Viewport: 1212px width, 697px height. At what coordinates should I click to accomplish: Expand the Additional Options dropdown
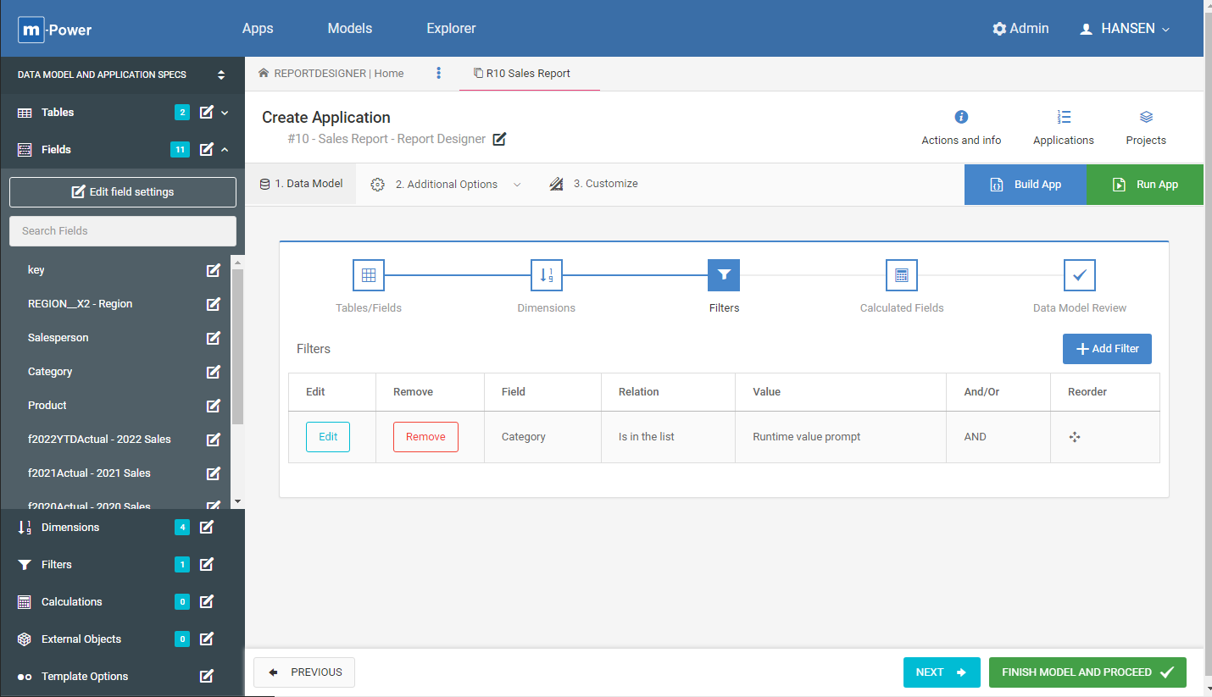517,185
